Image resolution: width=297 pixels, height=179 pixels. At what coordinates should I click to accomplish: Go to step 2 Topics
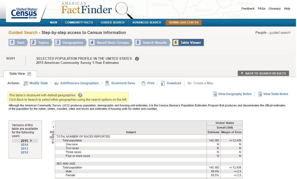[41, 42]
